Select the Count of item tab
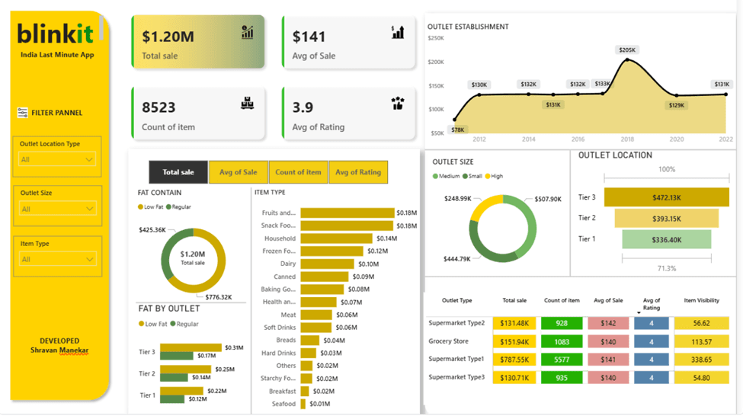 pyautogui.click(x=298, y=172)
